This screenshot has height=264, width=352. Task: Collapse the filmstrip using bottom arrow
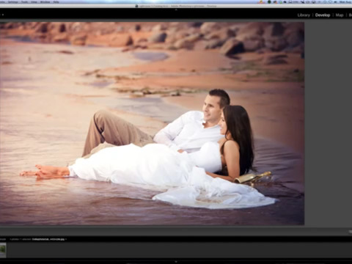coord(176,262)
